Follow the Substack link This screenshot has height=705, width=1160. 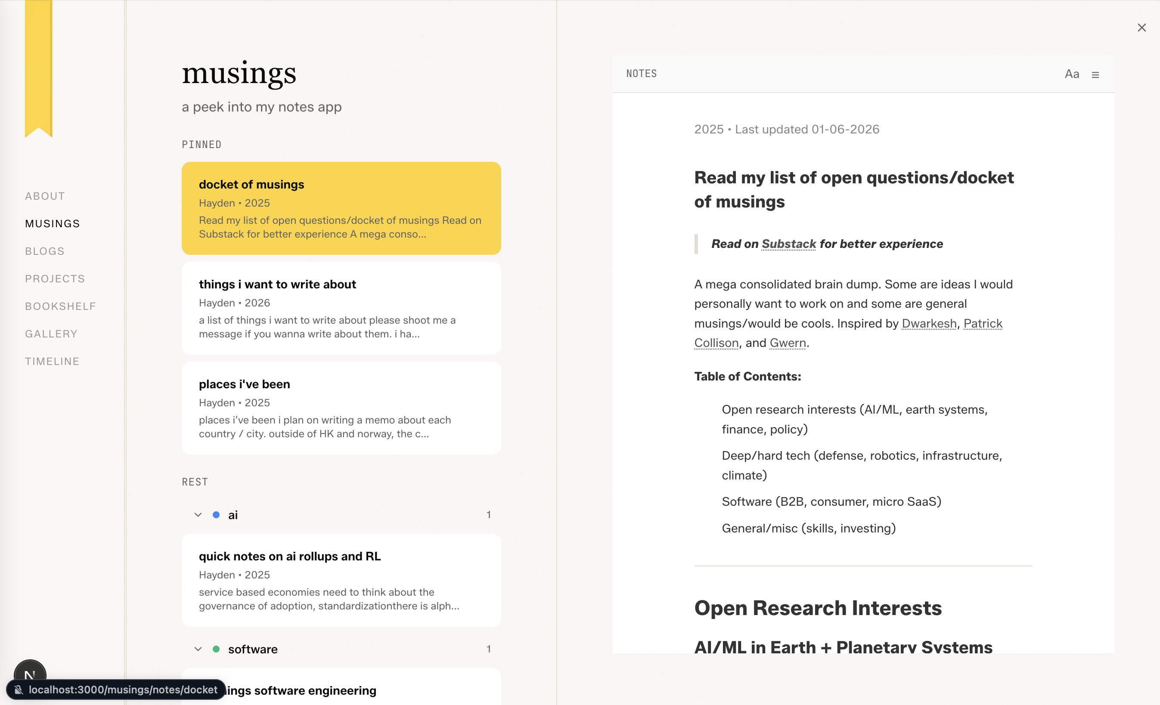point(788,244)
